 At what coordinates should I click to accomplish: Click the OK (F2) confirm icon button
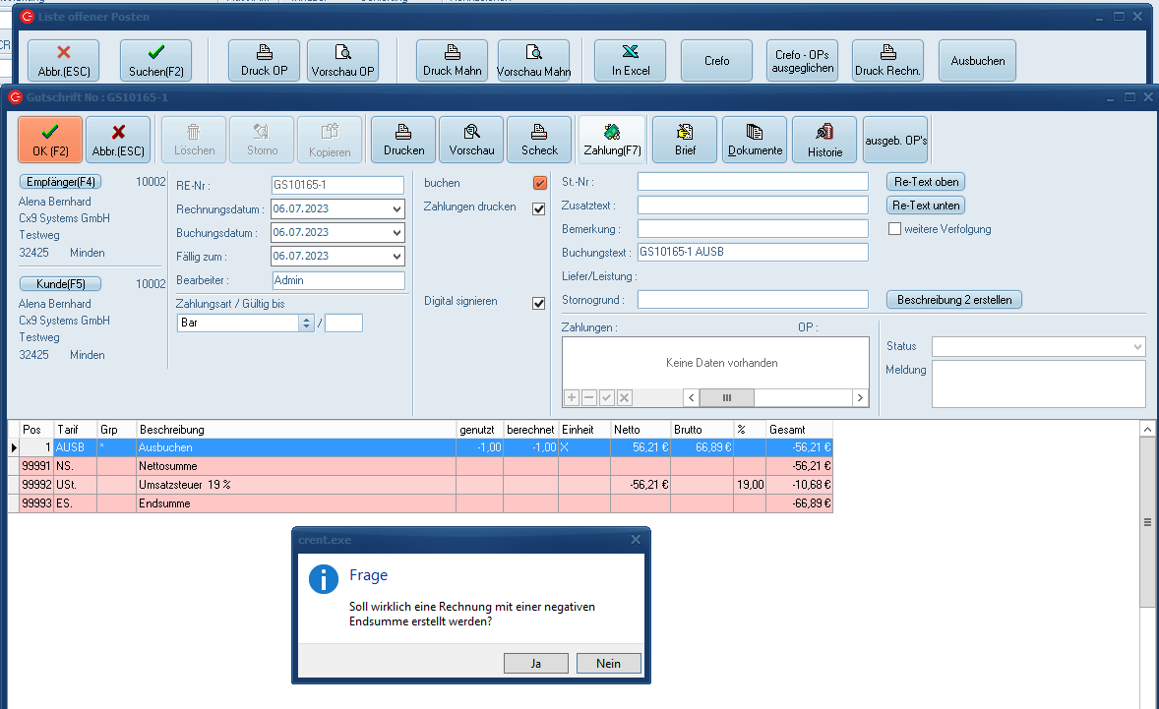tap(50, 140)
